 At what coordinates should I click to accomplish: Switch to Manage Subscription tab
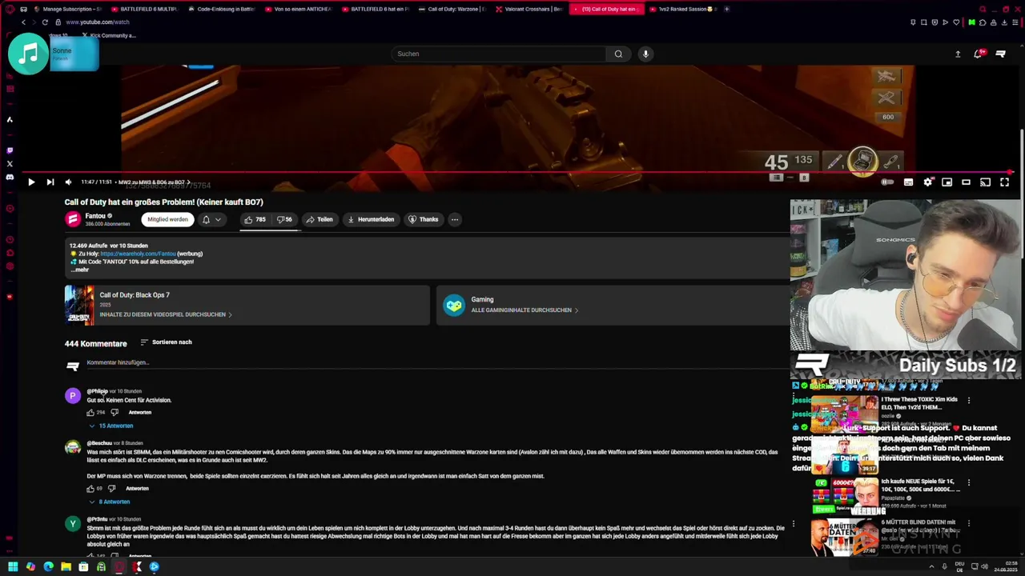(x=68, y=9)
